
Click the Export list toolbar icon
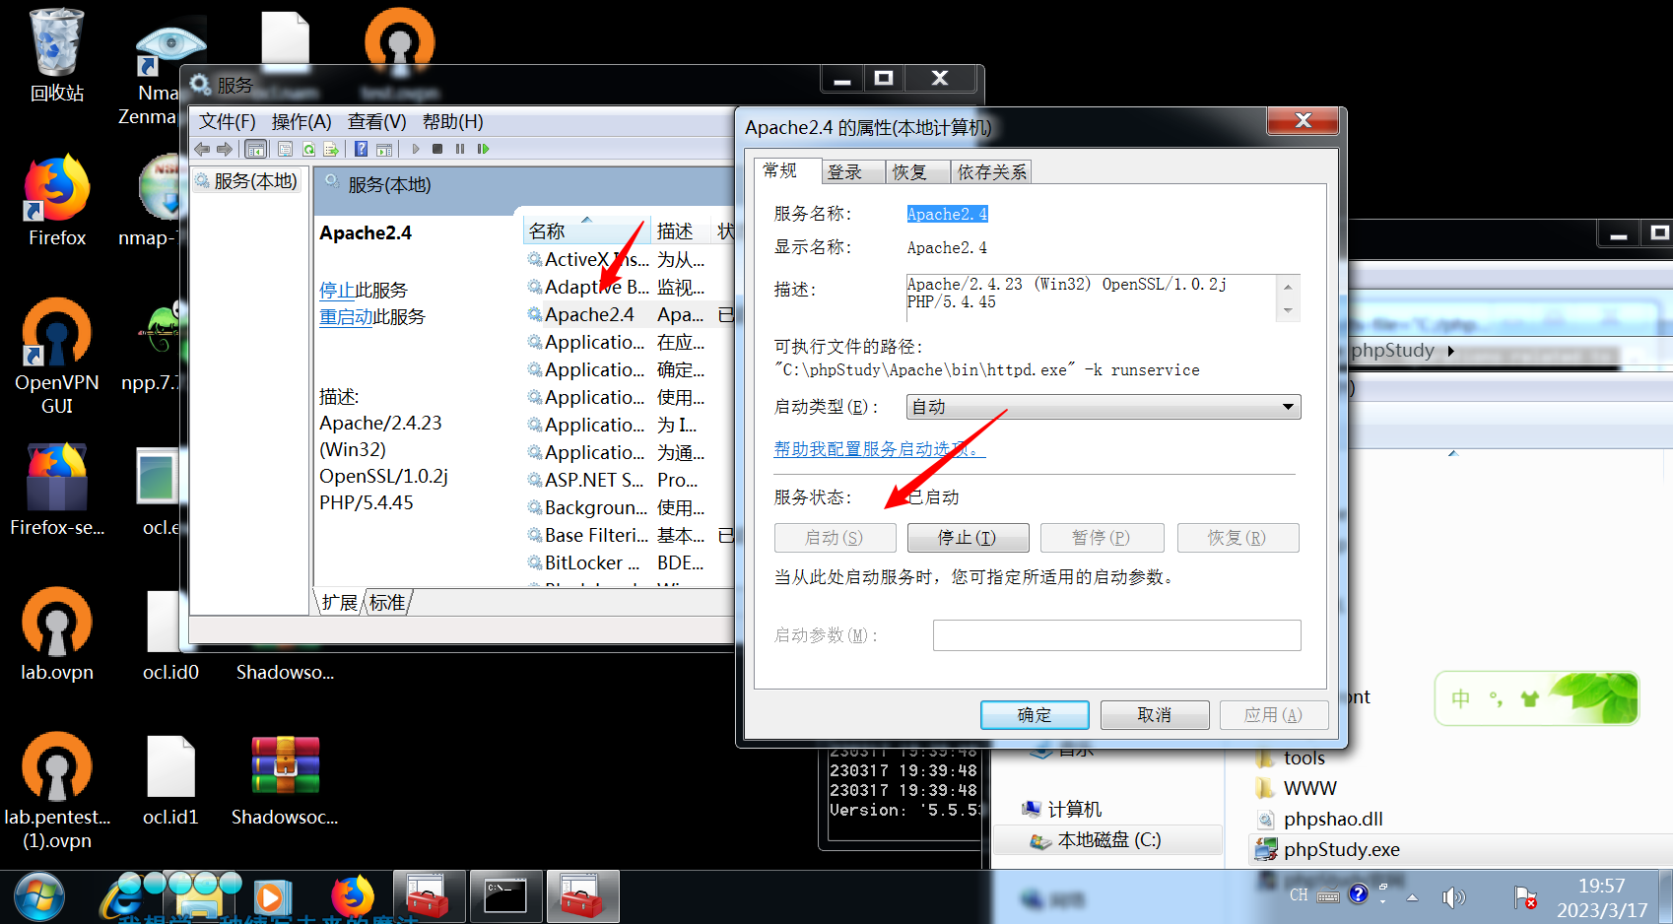click(x=331, y=149)
